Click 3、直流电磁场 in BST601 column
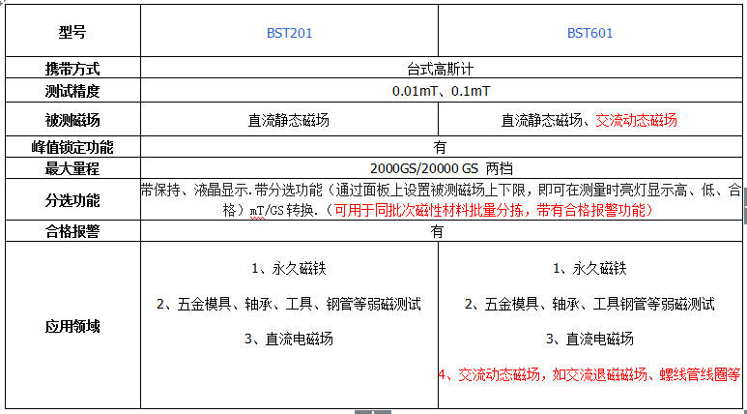 (589, 340)
